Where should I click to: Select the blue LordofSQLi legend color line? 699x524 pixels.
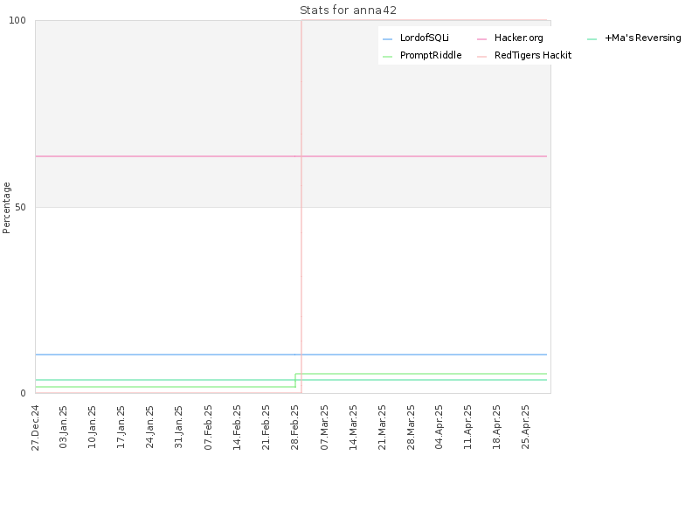click(x=387, y=39)
